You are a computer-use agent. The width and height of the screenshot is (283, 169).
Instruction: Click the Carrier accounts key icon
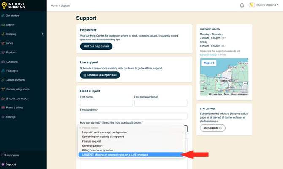(x=3, y=80)
